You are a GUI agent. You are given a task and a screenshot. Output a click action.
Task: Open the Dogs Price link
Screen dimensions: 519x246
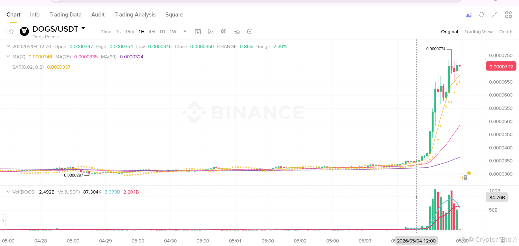coord(46,37)
